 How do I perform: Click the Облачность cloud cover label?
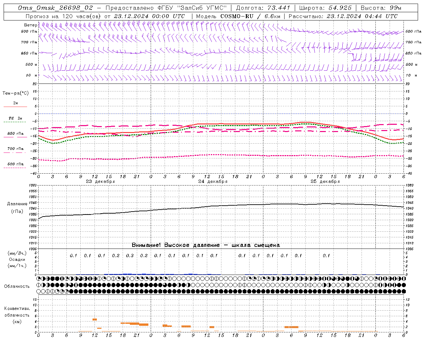(17, 286)
